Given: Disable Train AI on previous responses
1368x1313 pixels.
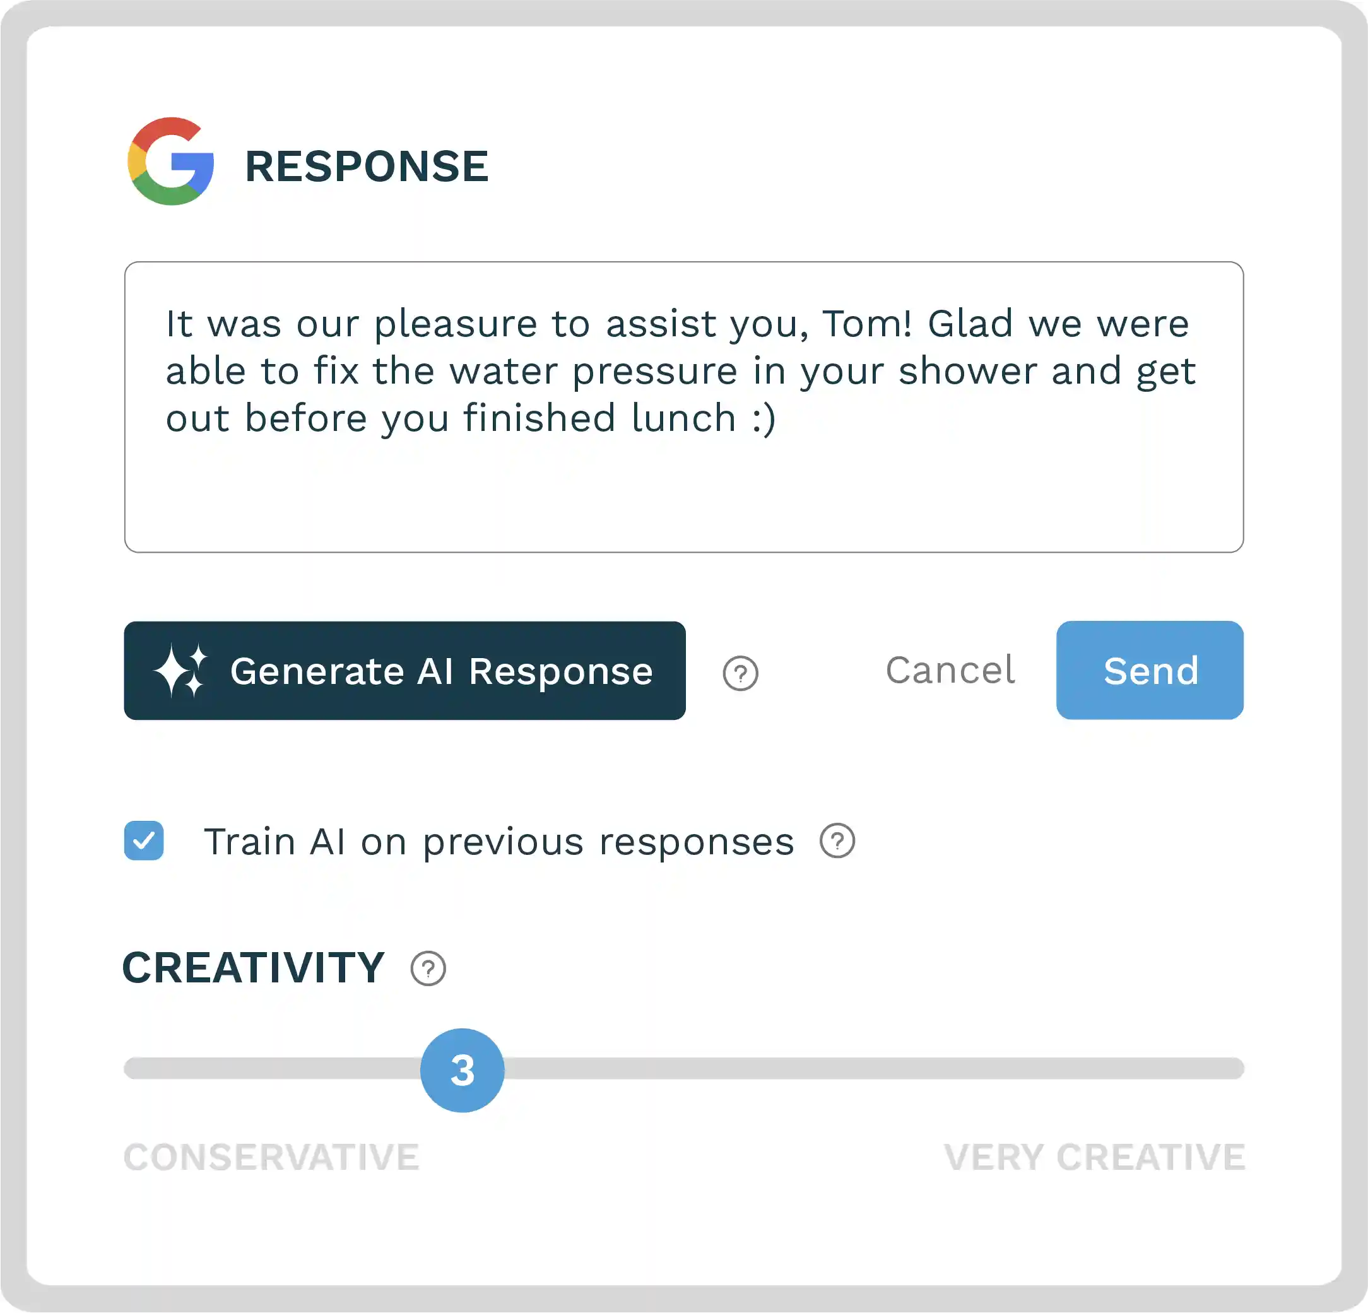Looking at the screenshot, I should click(x=144, y=841).
